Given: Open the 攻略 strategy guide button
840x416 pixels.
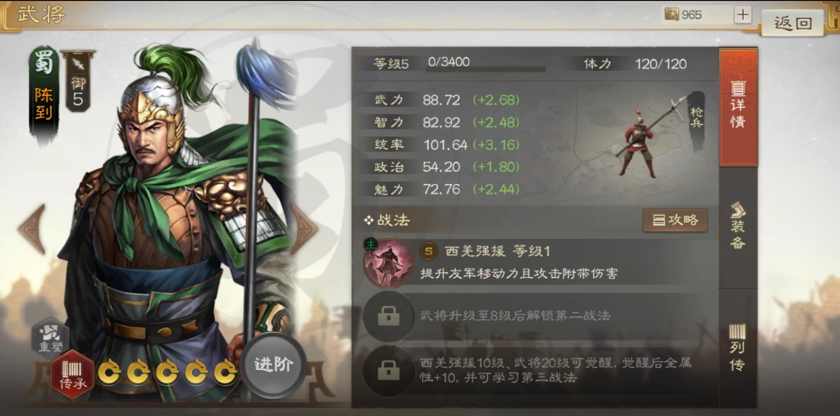Looking at the screenshot, I should click(x=675, y=220).
